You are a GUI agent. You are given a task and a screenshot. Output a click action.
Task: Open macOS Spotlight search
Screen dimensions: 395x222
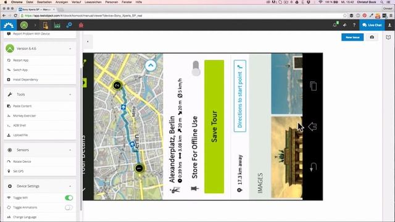[382, 2]
